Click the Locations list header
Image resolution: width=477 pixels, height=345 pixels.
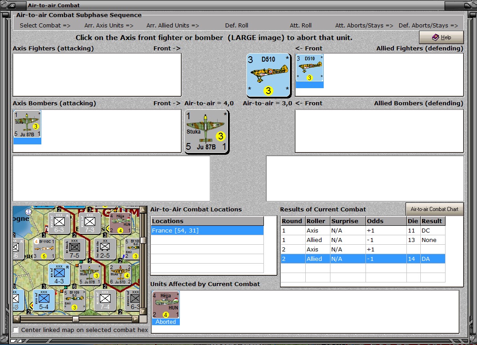207,221
